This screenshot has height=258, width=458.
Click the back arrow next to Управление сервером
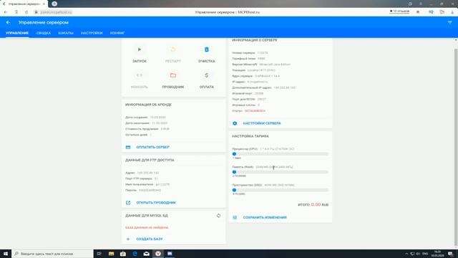8,22
